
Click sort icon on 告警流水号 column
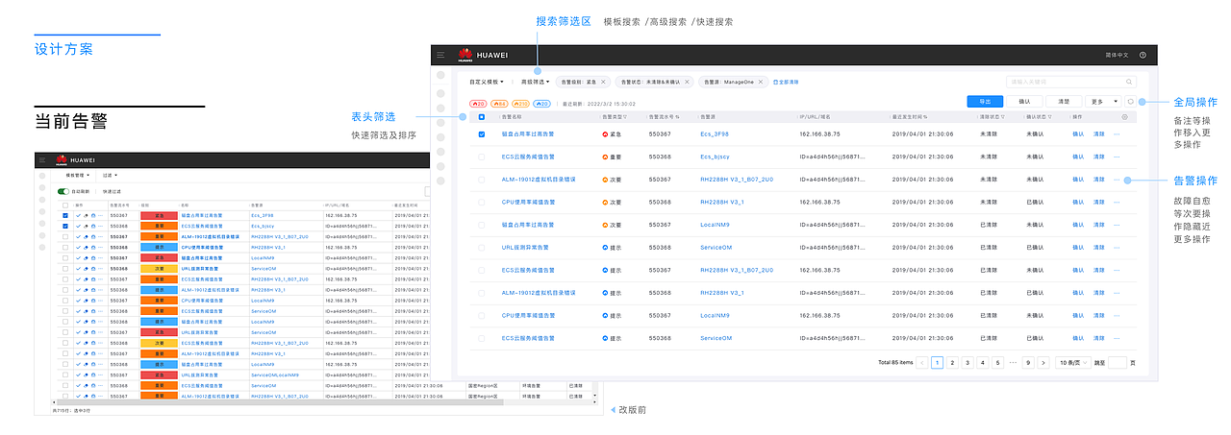click(677, 117)
